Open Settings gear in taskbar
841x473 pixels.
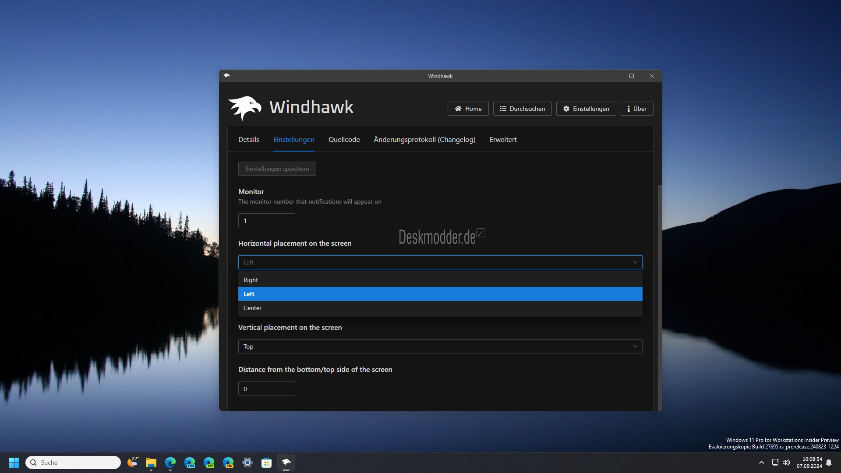click(247, 462)
